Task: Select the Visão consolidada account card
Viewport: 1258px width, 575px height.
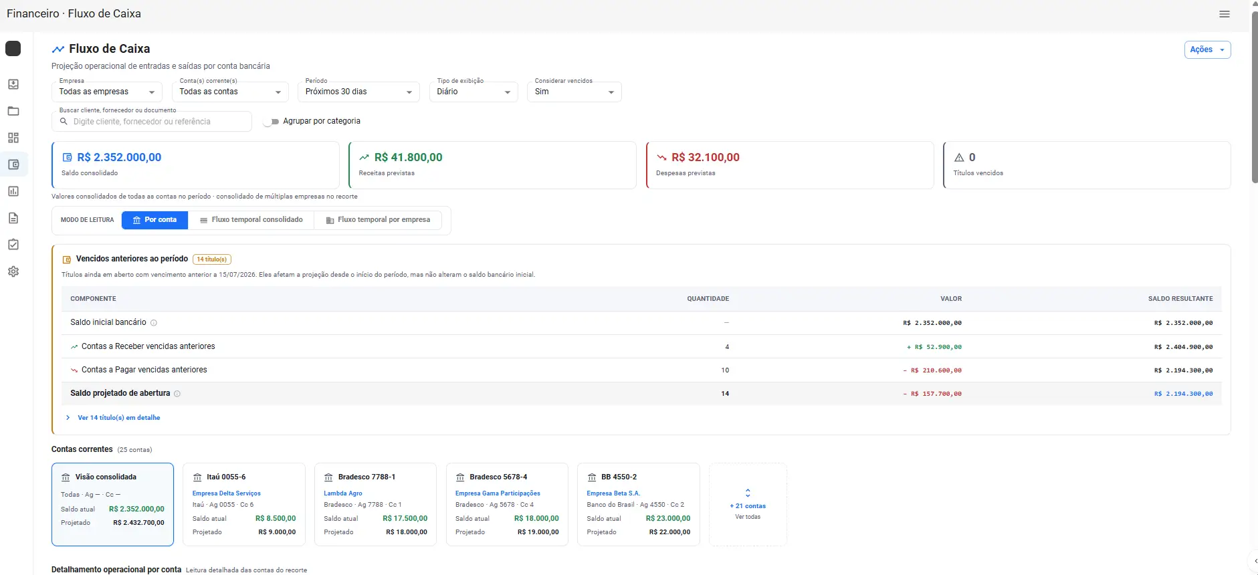Action: point(113,505)
